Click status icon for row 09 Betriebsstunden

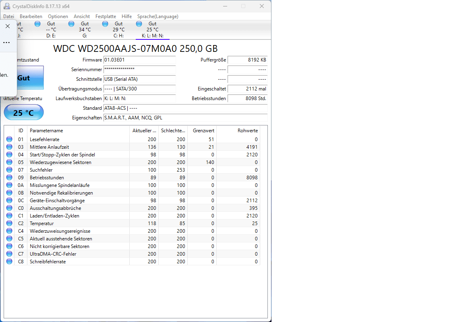tap(10, 178)
